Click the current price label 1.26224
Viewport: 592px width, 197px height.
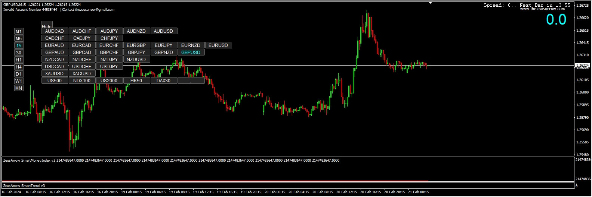pyautogui.click(x=582, y=66)
